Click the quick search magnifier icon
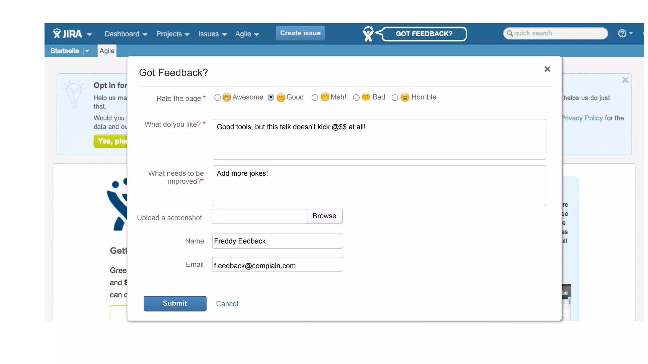 tap(509, 33)
